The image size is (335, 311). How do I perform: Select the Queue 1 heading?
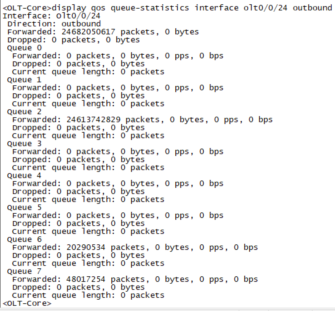point(24,80)
